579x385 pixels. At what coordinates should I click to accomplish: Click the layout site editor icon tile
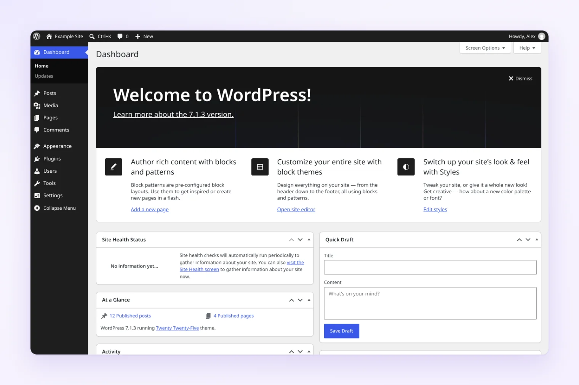pyautogui.click(x=260, y=167)
